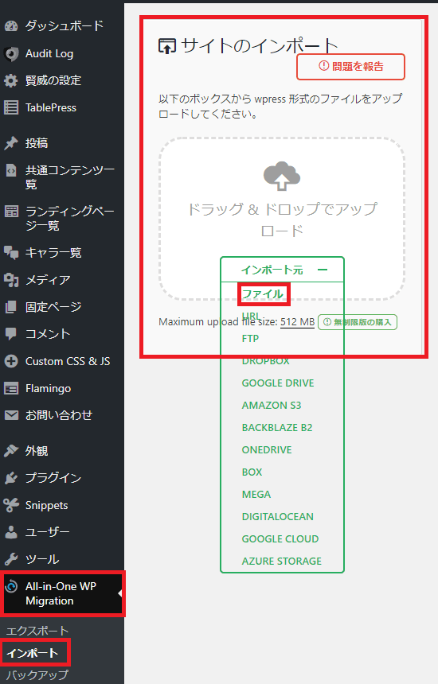Click the Custom CSS & JS plus icon

click(11, 361)
